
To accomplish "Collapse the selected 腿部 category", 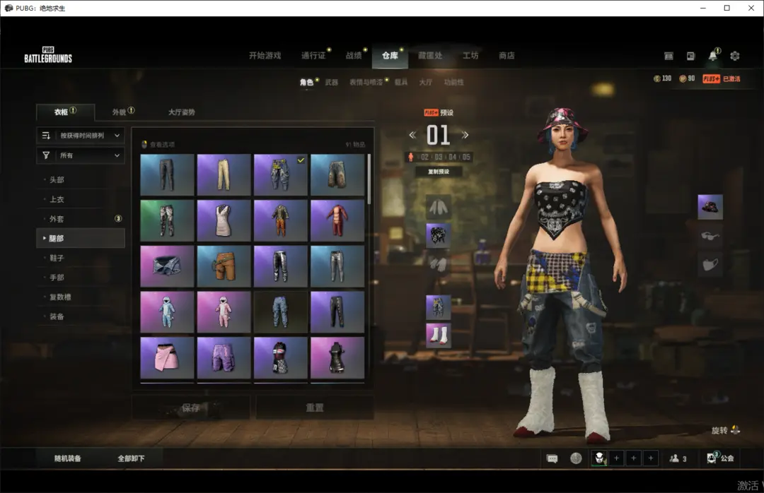I will tap(81, 238).
